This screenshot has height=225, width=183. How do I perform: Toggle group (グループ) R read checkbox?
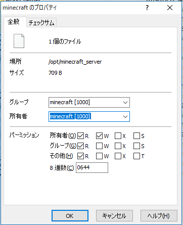click(x=80, y=146)
